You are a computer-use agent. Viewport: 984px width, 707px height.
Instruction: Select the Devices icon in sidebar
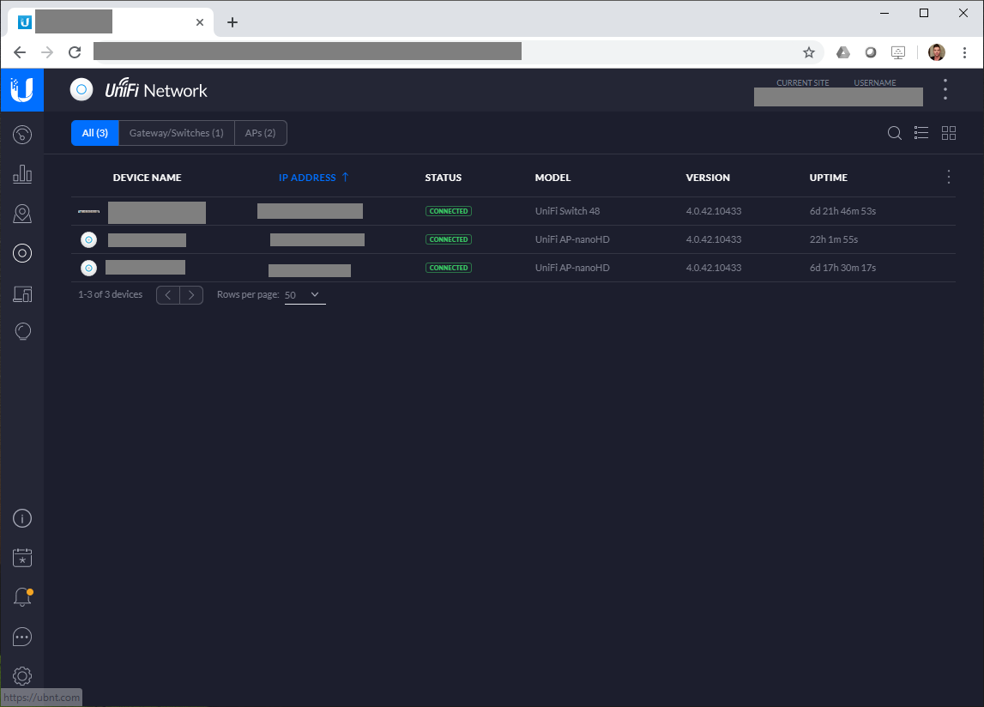point(22,253)
